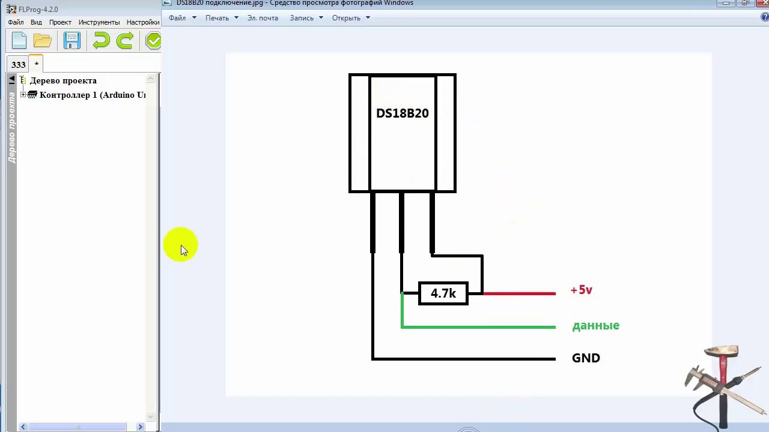Open a project using the folder icon

[x=43, y=41]
